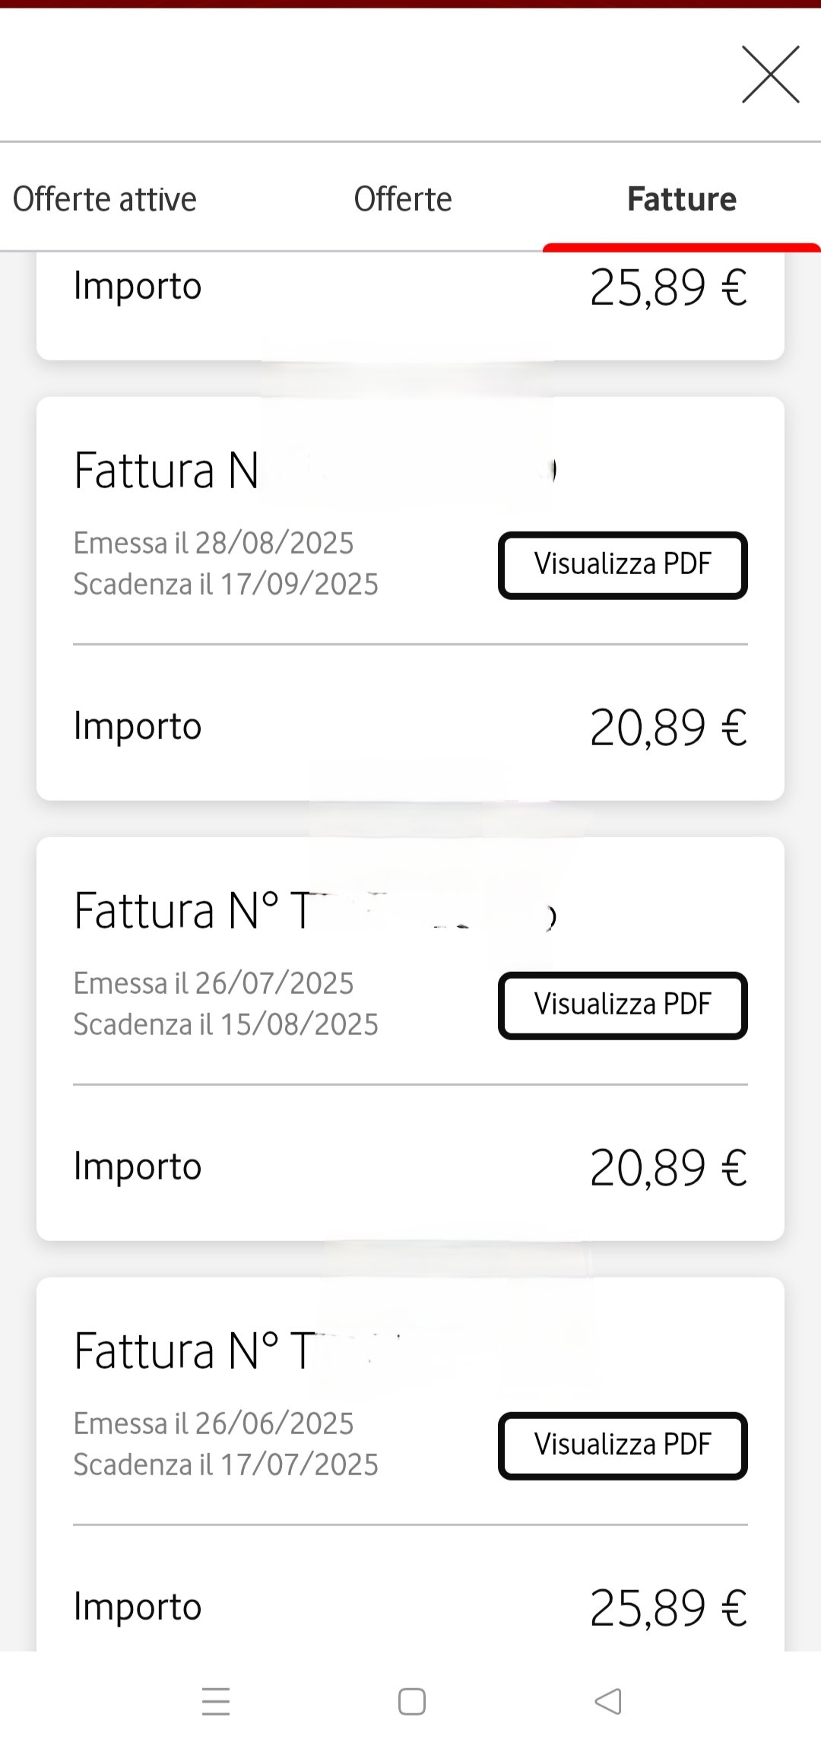View PDF of invoice issued 26/06/2025
The width and height of the screenshot is (821, 1752).
[623, 1446]
